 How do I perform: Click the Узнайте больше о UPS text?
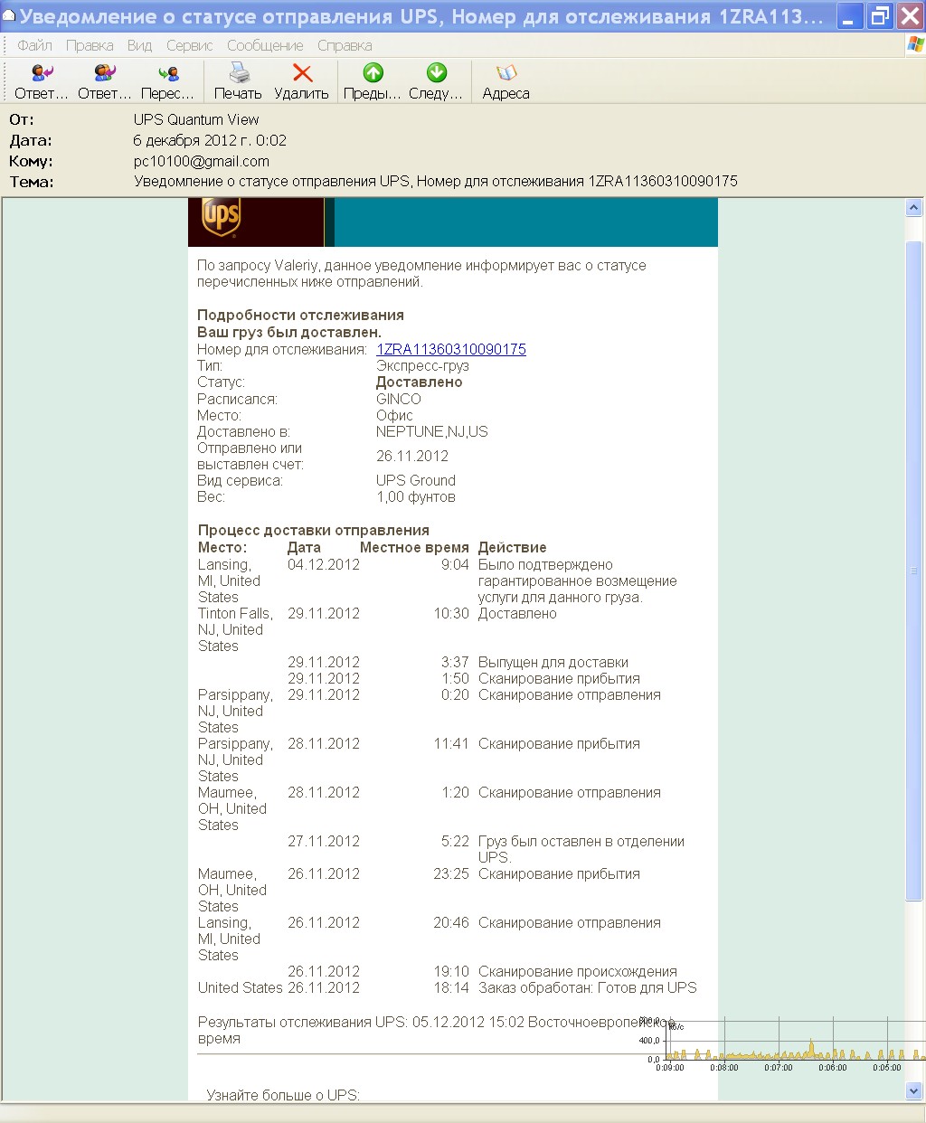[x=283, y=1095]
